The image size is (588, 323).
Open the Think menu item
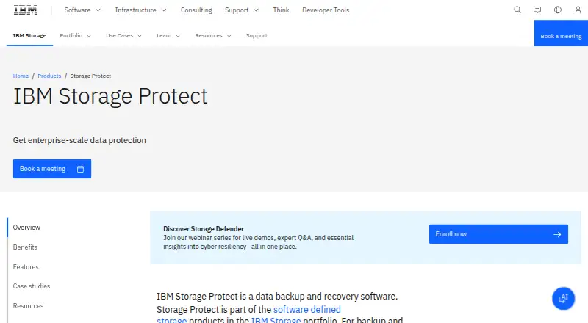281,10
